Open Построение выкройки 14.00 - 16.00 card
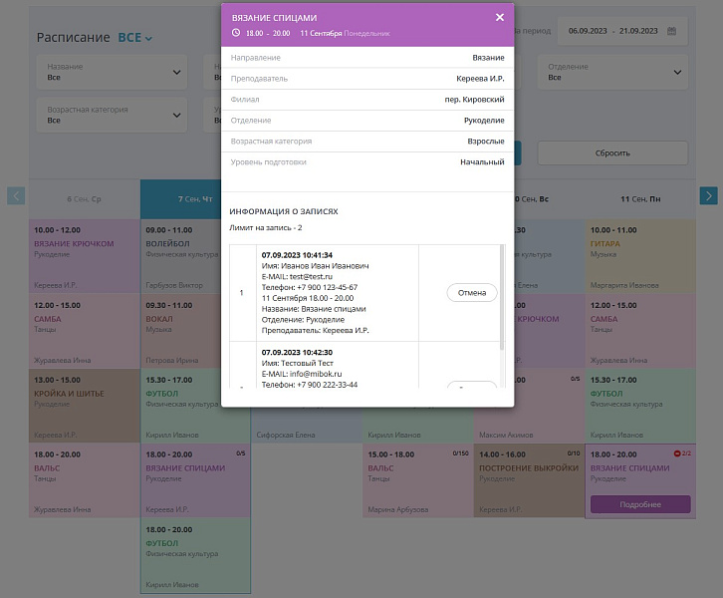723x598 pixels. point(529,480)
